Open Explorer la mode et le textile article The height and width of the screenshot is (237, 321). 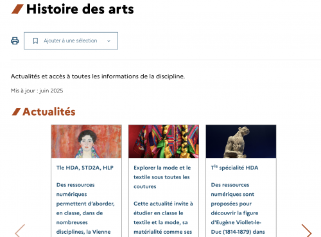[x=162, y=177]
